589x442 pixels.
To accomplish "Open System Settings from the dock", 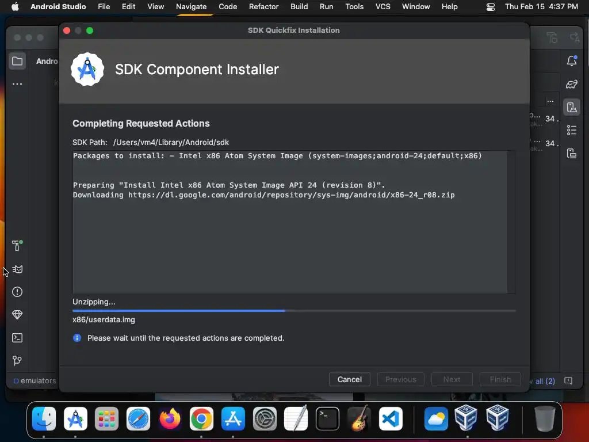I will (x=265, y=419).
